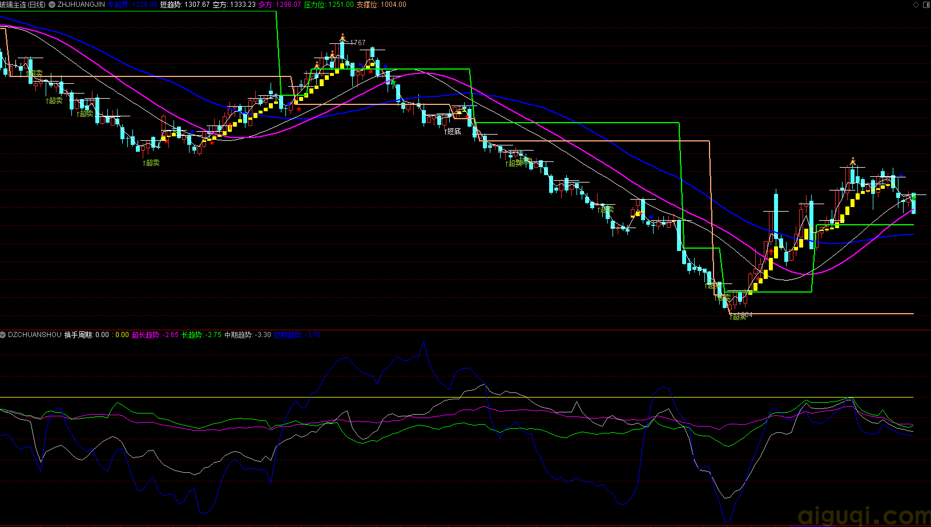The height and width of the screenshot is (527, 931).
Task: Click the running figure icon above the 1767 peak
Action: (x=342, y=37)
